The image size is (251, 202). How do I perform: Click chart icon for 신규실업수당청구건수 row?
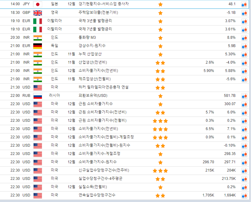[x=244, y=171]
